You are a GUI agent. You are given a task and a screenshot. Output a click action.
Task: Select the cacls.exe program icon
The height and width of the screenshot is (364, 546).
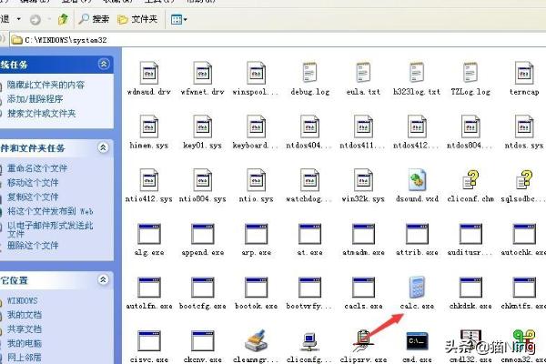363,288
